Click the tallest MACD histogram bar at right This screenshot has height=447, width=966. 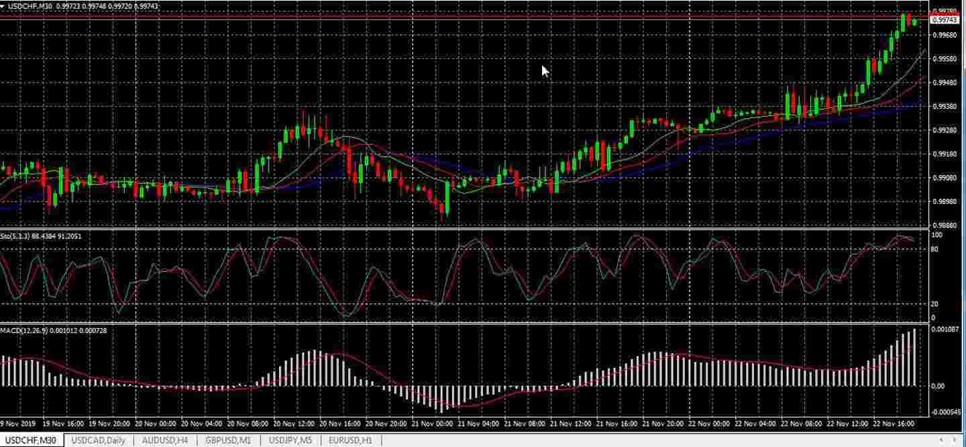(x=914, y=357)
